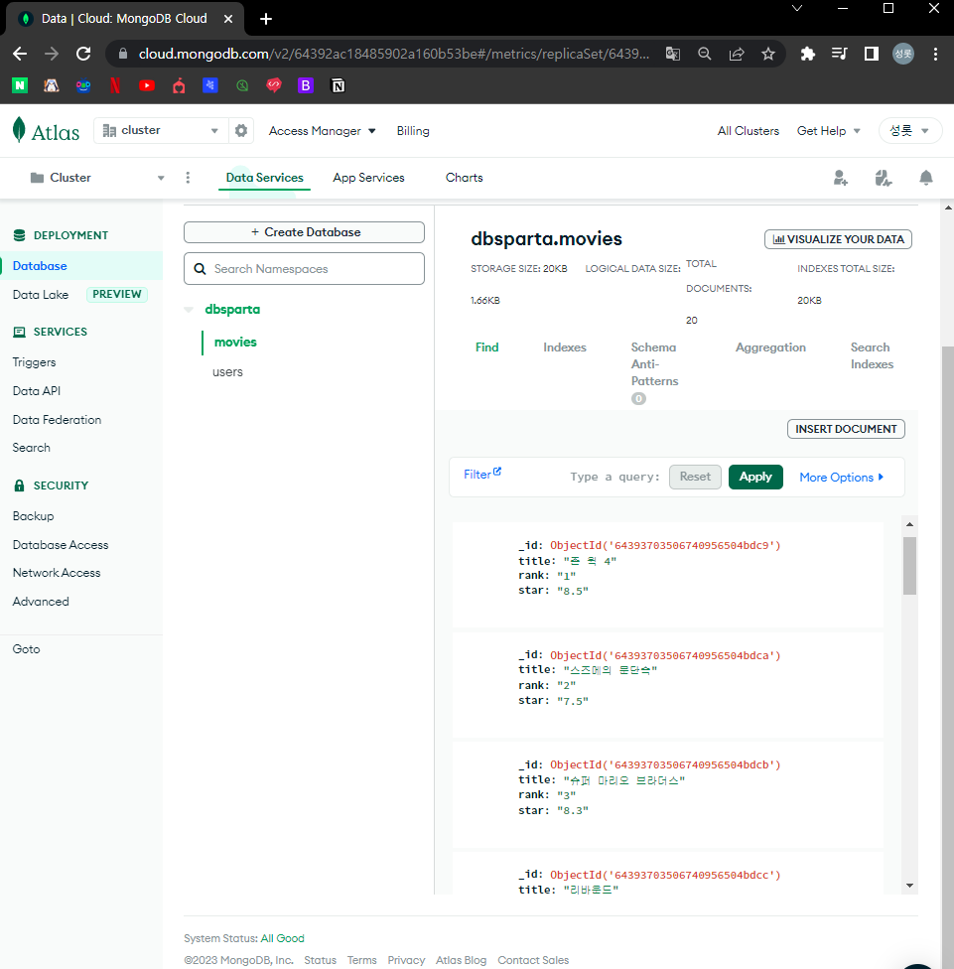Click the INSERT DOCUMENT button
Viewport: 954px width, 969px height.
(x=846, y=429)
